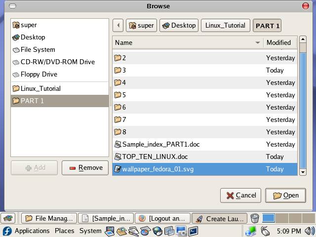Select the Floppy Drive shortcut
Screen dimensions: 316x237
(x=39, y=75)
